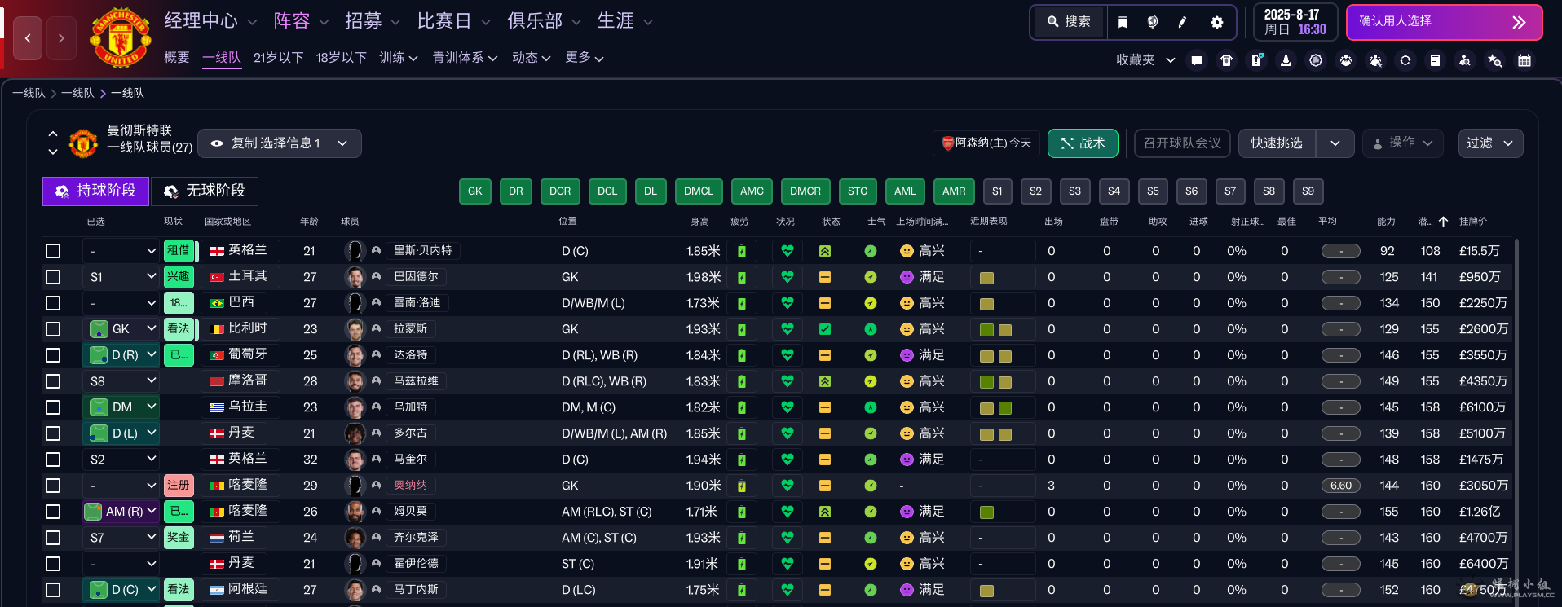Open the training cone shortcut
This screenshot has width=1562, height=607.
point(1286,60)
